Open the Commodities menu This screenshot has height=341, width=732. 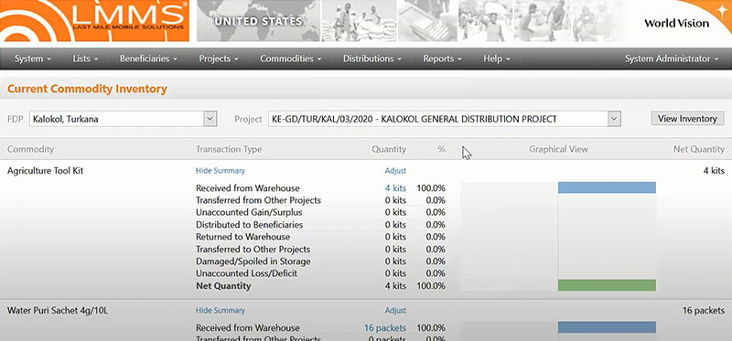(x=290, y=59)
